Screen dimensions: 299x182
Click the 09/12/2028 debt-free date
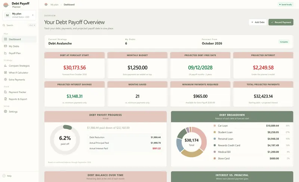click(200, 68)
